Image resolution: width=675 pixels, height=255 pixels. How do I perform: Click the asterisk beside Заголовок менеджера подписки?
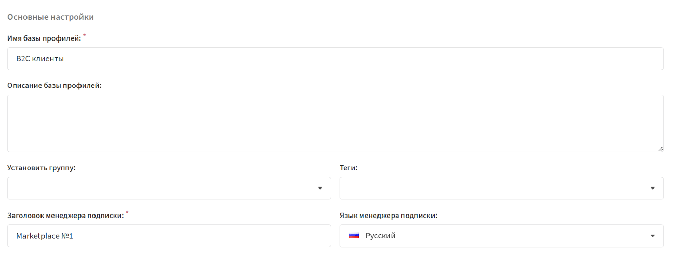(127, 213)
